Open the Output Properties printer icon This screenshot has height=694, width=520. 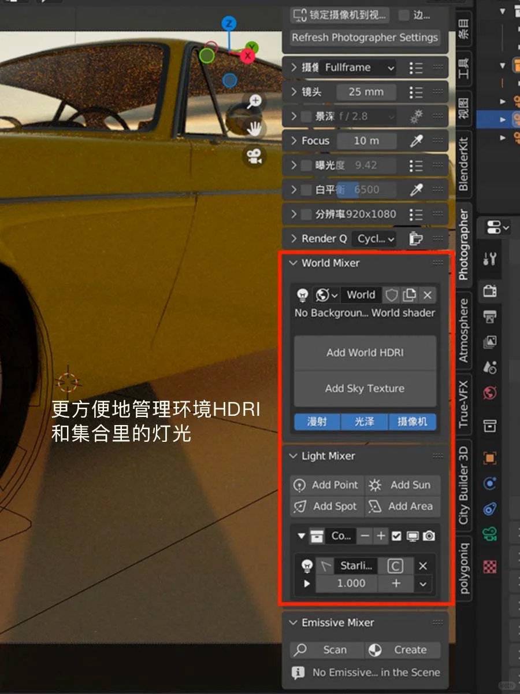pos(490,315)
